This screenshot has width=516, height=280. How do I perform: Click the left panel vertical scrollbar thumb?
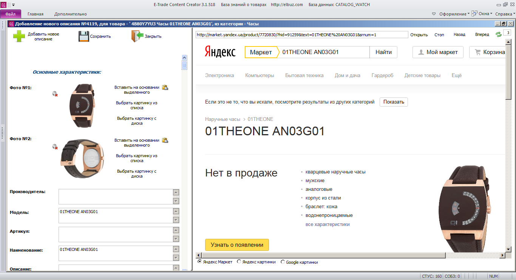tap(184, 65)
